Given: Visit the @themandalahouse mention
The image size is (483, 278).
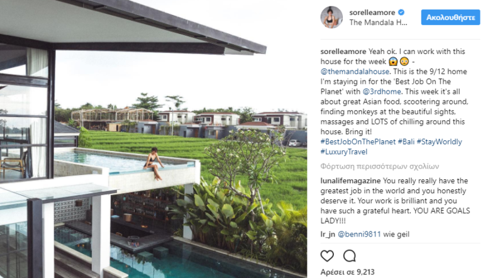Looking at the screenshot, I should tap(355, 72).
